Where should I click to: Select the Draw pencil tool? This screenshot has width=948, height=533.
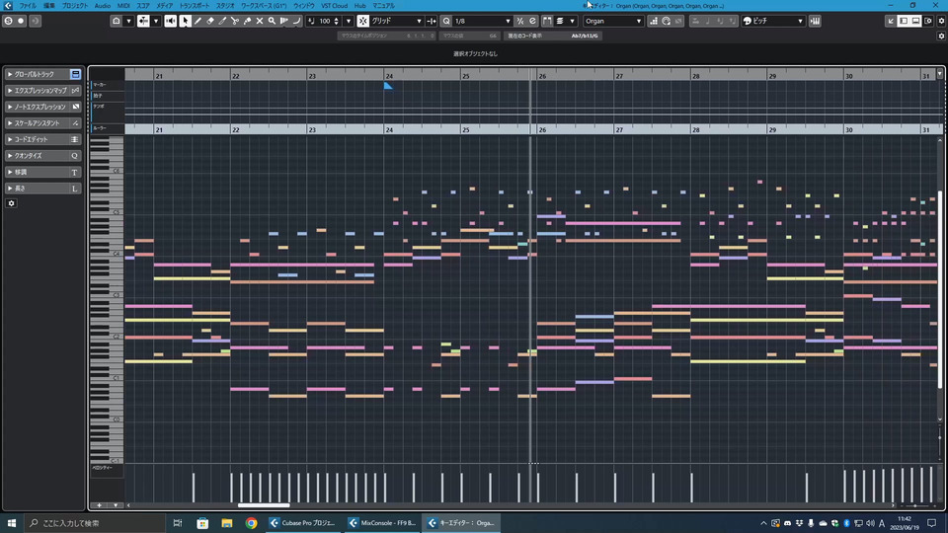[197, 21]
